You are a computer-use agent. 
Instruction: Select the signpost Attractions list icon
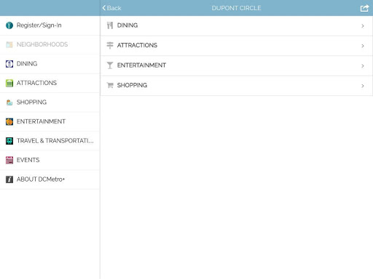(110, 45)
